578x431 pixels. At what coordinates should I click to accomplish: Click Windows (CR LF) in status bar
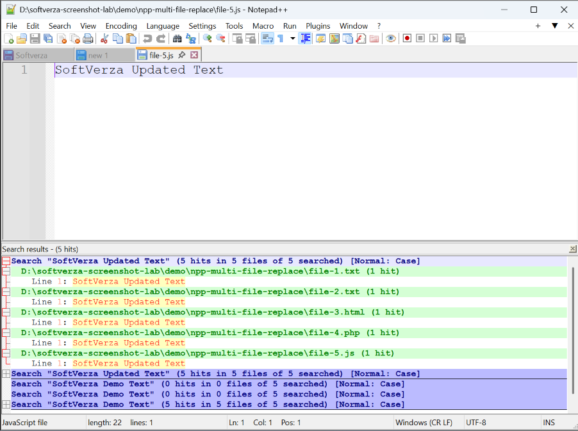click(x=424, y=423)
